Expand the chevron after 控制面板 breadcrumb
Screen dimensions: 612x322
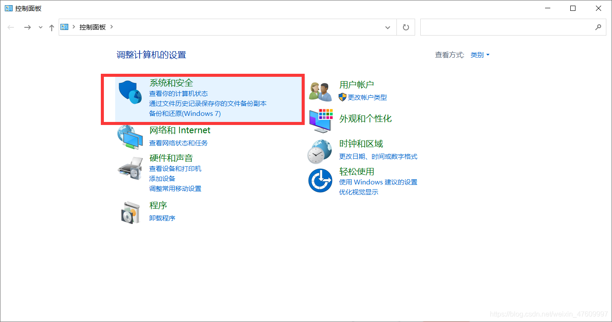(112, 27)
